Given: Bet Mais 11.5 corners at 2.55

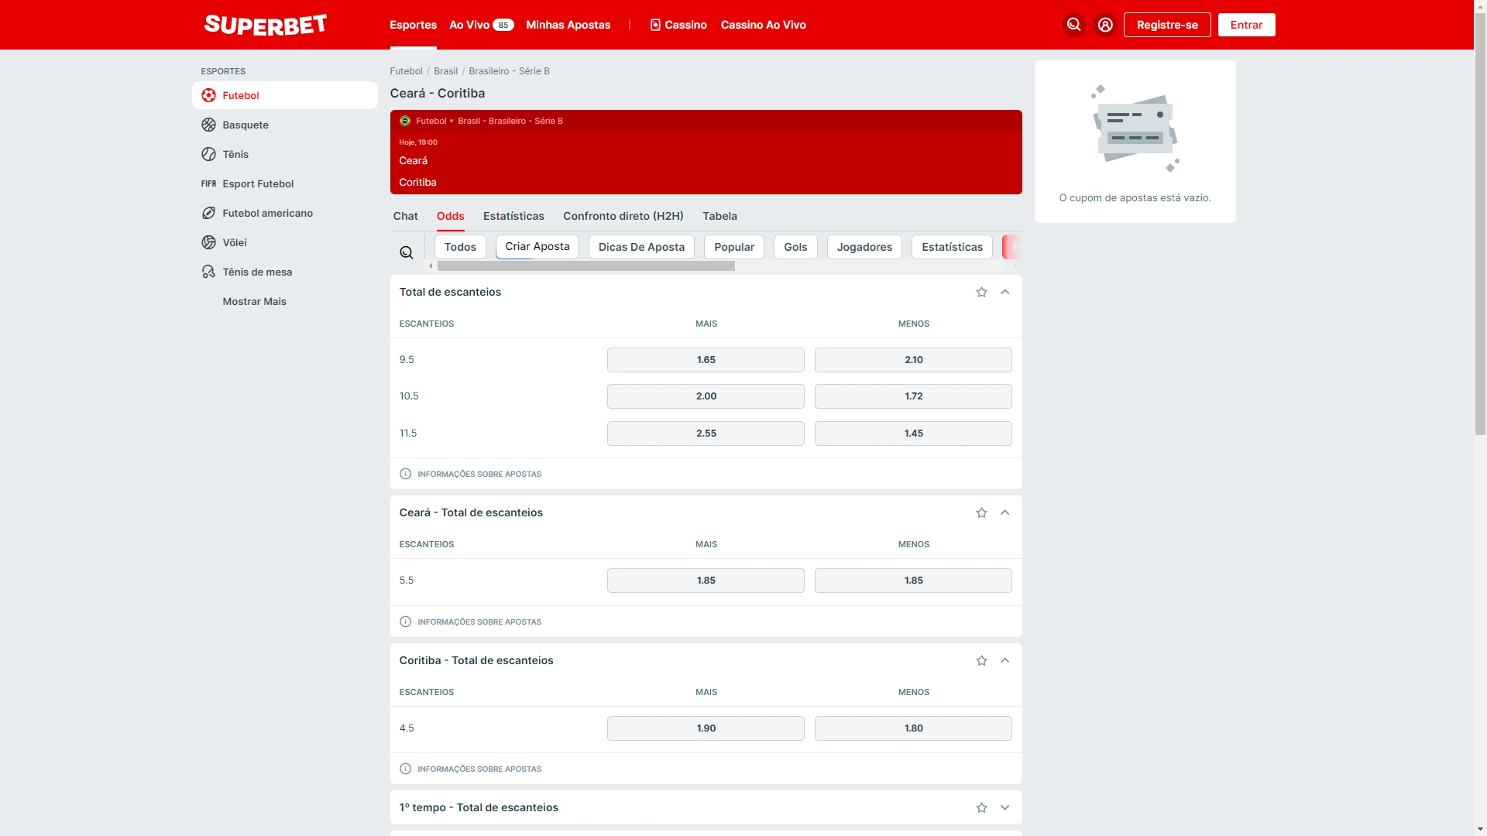Looking at the screenshot, I should click(706, 433).
